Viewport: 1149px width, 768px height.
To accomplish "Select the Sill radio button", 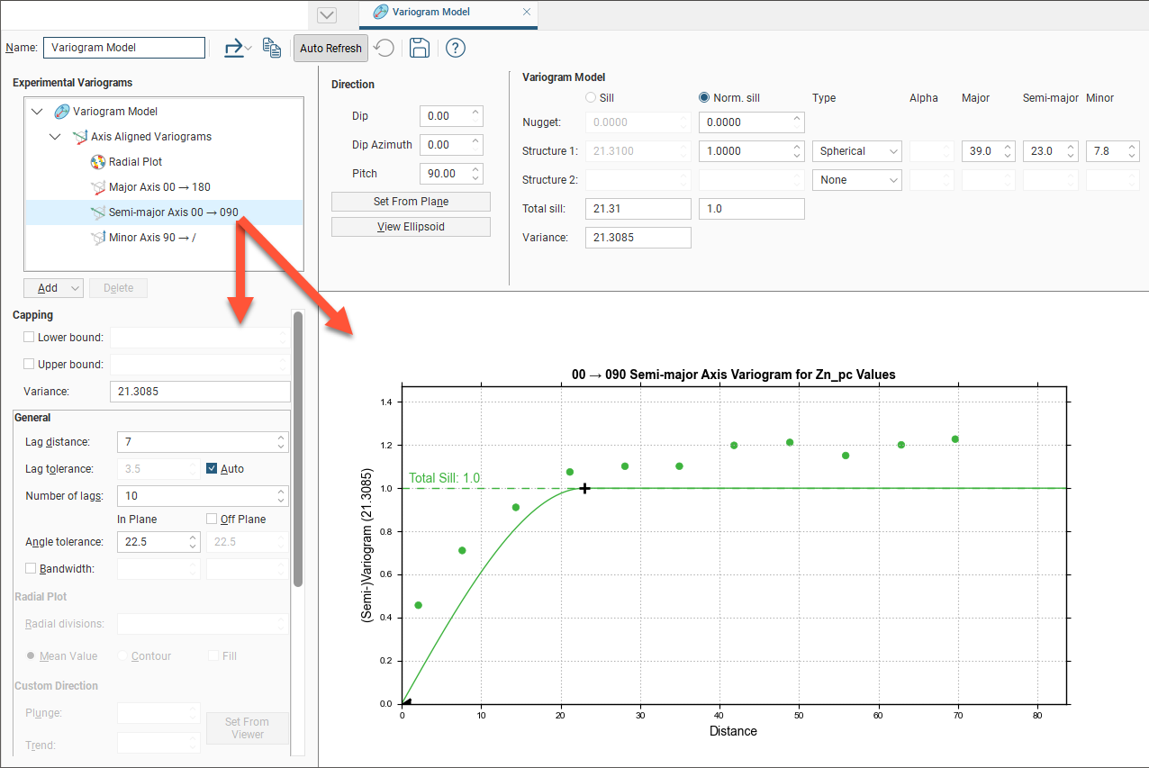I will pos(591,97).
